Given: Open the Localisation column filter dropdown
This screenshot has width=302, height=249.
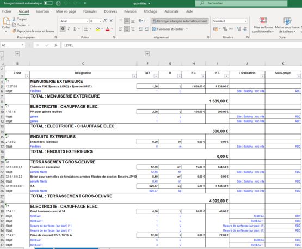Looking at the screenshot, I should click(x=262, y=76).
